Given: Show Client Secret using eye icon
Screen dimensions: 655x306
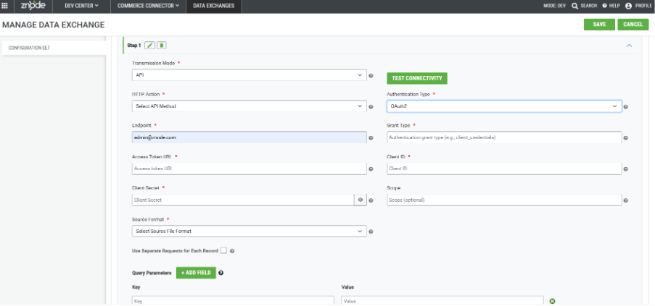Looking at the screenshot, I should click(x=360, y=200).
